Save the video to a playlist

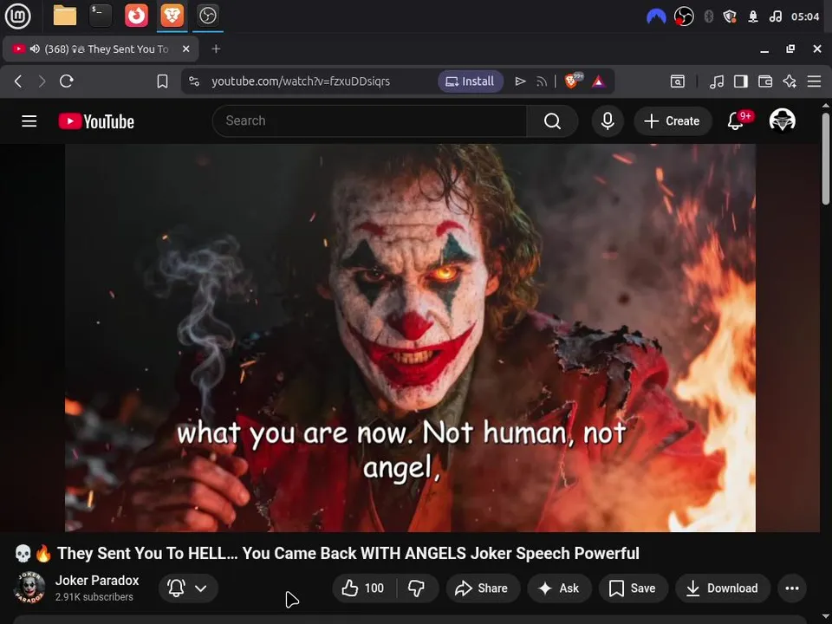[x=633, y=588]
